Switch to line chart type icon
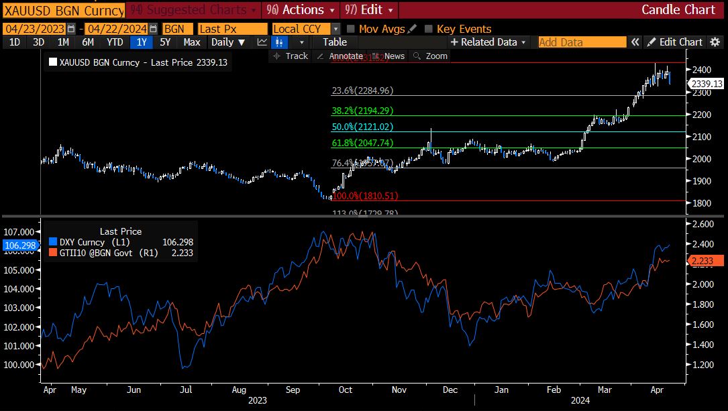 point(262,42)
